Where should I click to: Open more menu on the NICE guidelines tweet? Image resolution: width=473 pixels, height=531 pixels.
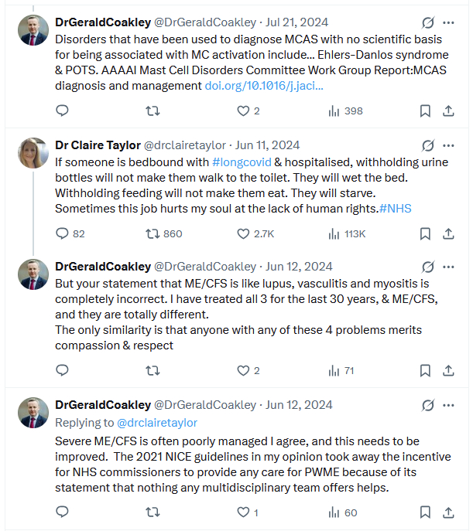click(x=448, y=405)
